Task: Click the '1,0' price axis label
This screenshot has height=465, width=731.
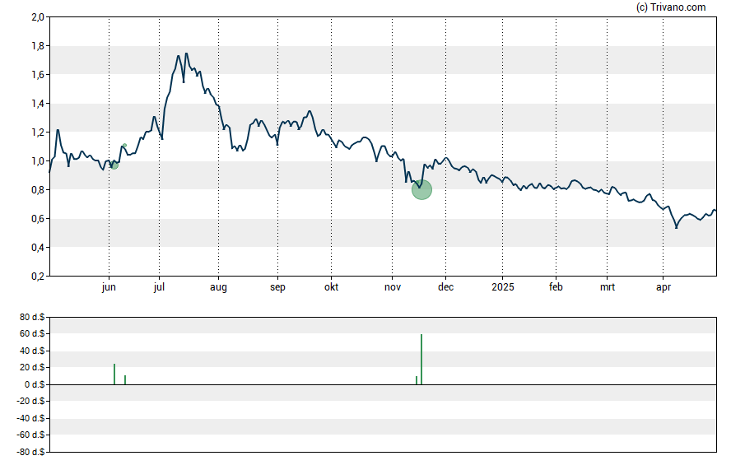Action: point(38,161)
